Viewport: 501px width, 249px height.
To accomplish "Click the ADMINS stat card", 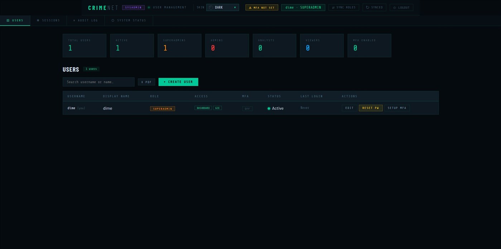I will click(227, 46).
